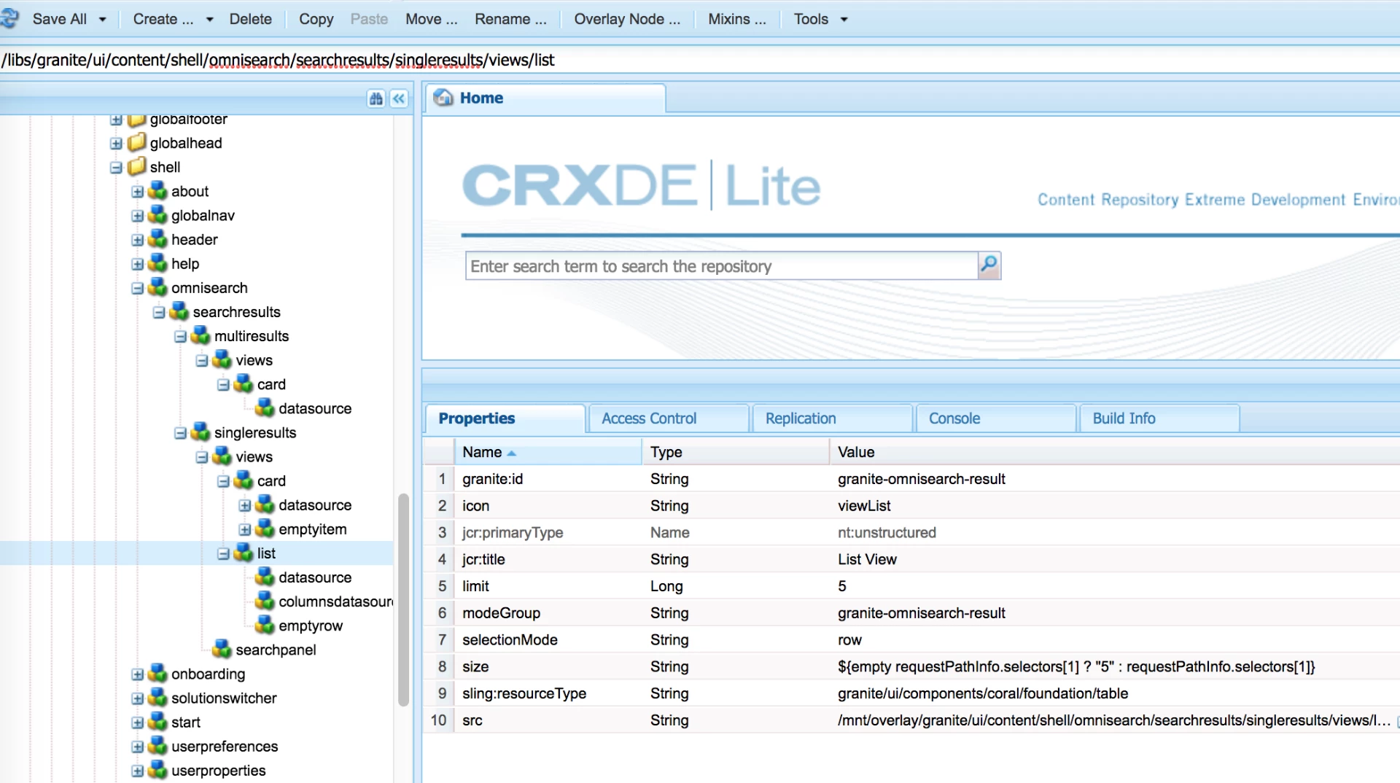
Task: Collapse the omnisearch node
Action: 137,288
